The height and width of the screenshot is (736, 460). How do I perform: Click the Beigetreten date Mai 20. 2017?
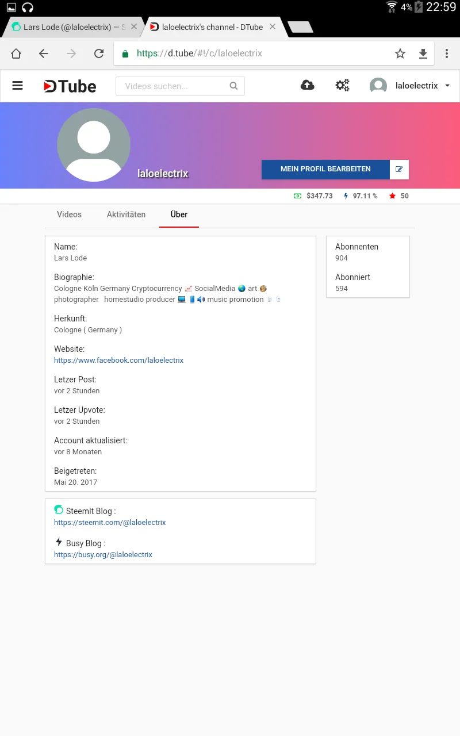click(x=76, y=482)
